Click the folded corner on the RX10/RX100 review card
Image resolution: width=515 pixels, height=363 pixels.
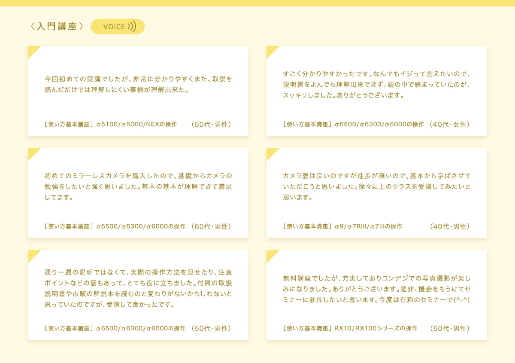271,255
